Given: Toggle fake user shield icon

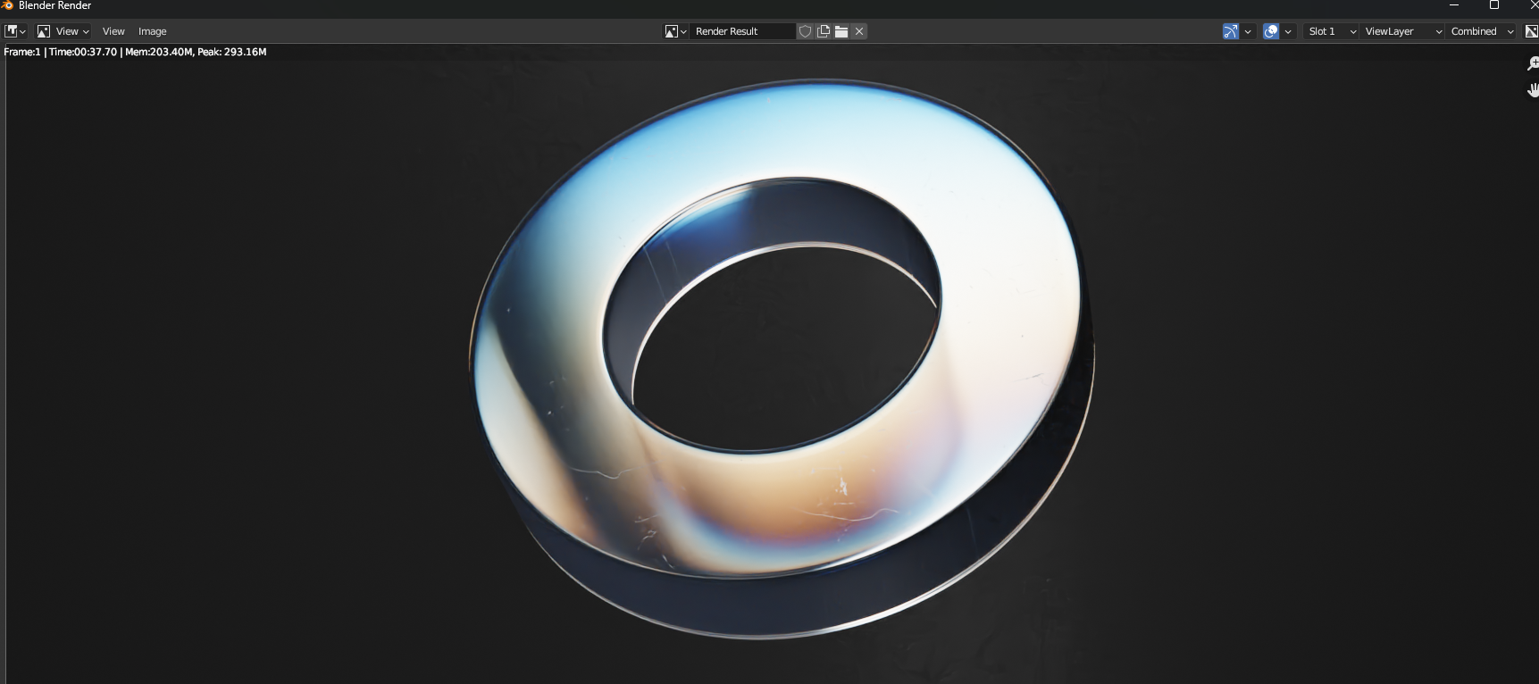Looking at the screenshot, I should 805,31.
